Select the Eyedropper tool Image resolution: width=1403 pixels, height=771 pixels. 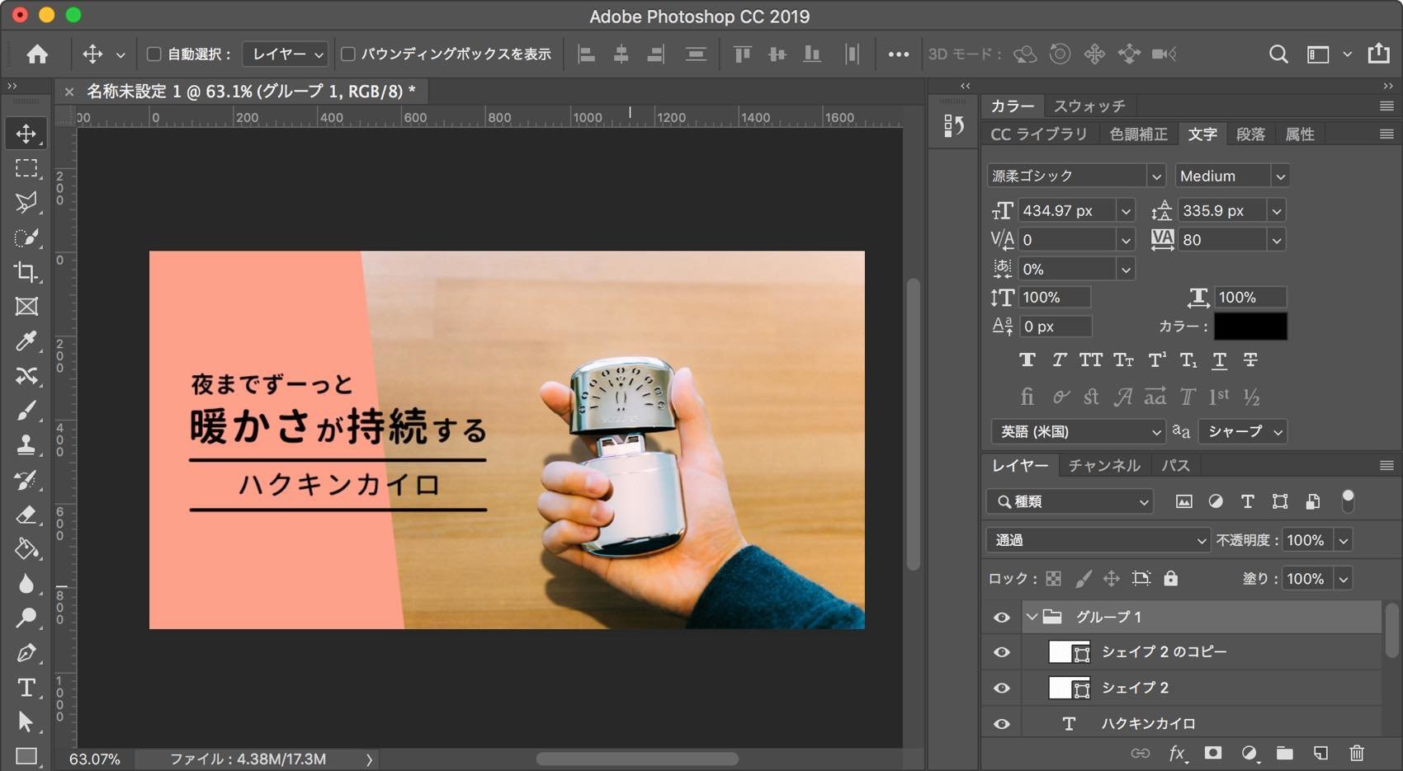click(x=26, y=341)
